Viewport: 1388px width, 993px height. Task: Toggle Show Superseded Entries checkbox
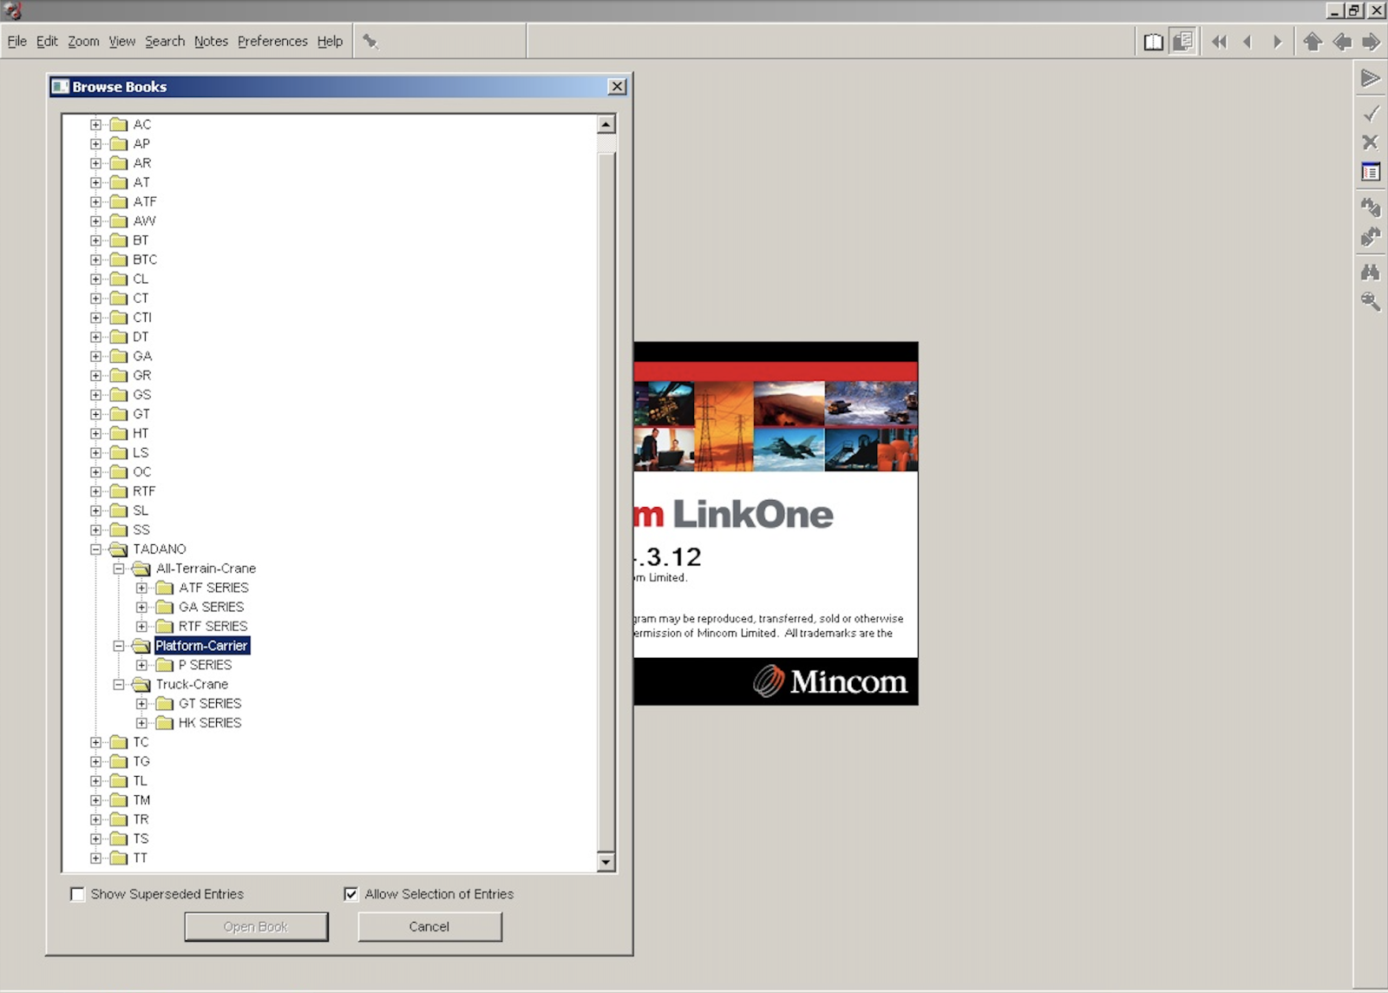coord(77,894)
